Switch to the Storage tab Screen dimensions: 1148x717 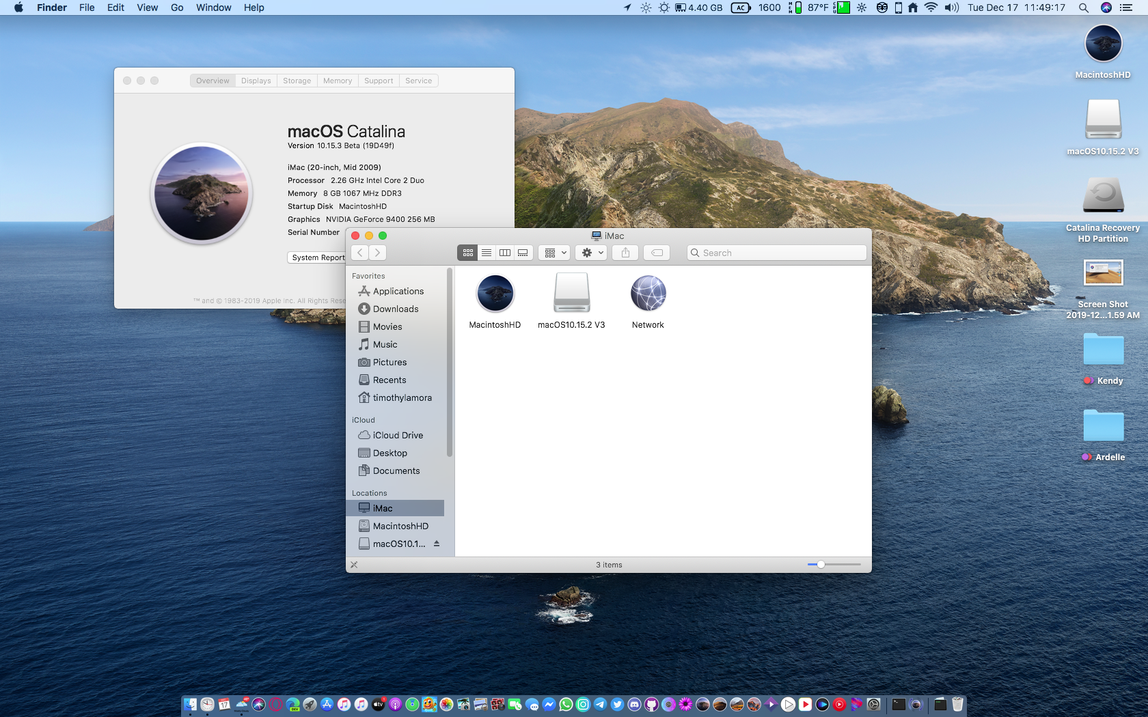(297, 81)
